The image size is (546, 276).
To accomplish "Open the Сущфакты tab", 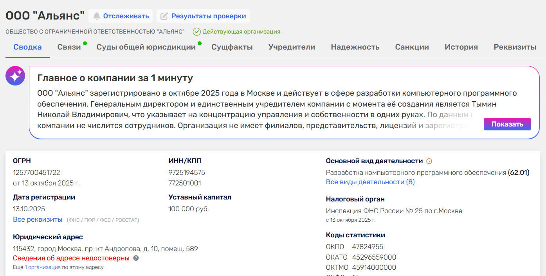I will tap(232, 47).
